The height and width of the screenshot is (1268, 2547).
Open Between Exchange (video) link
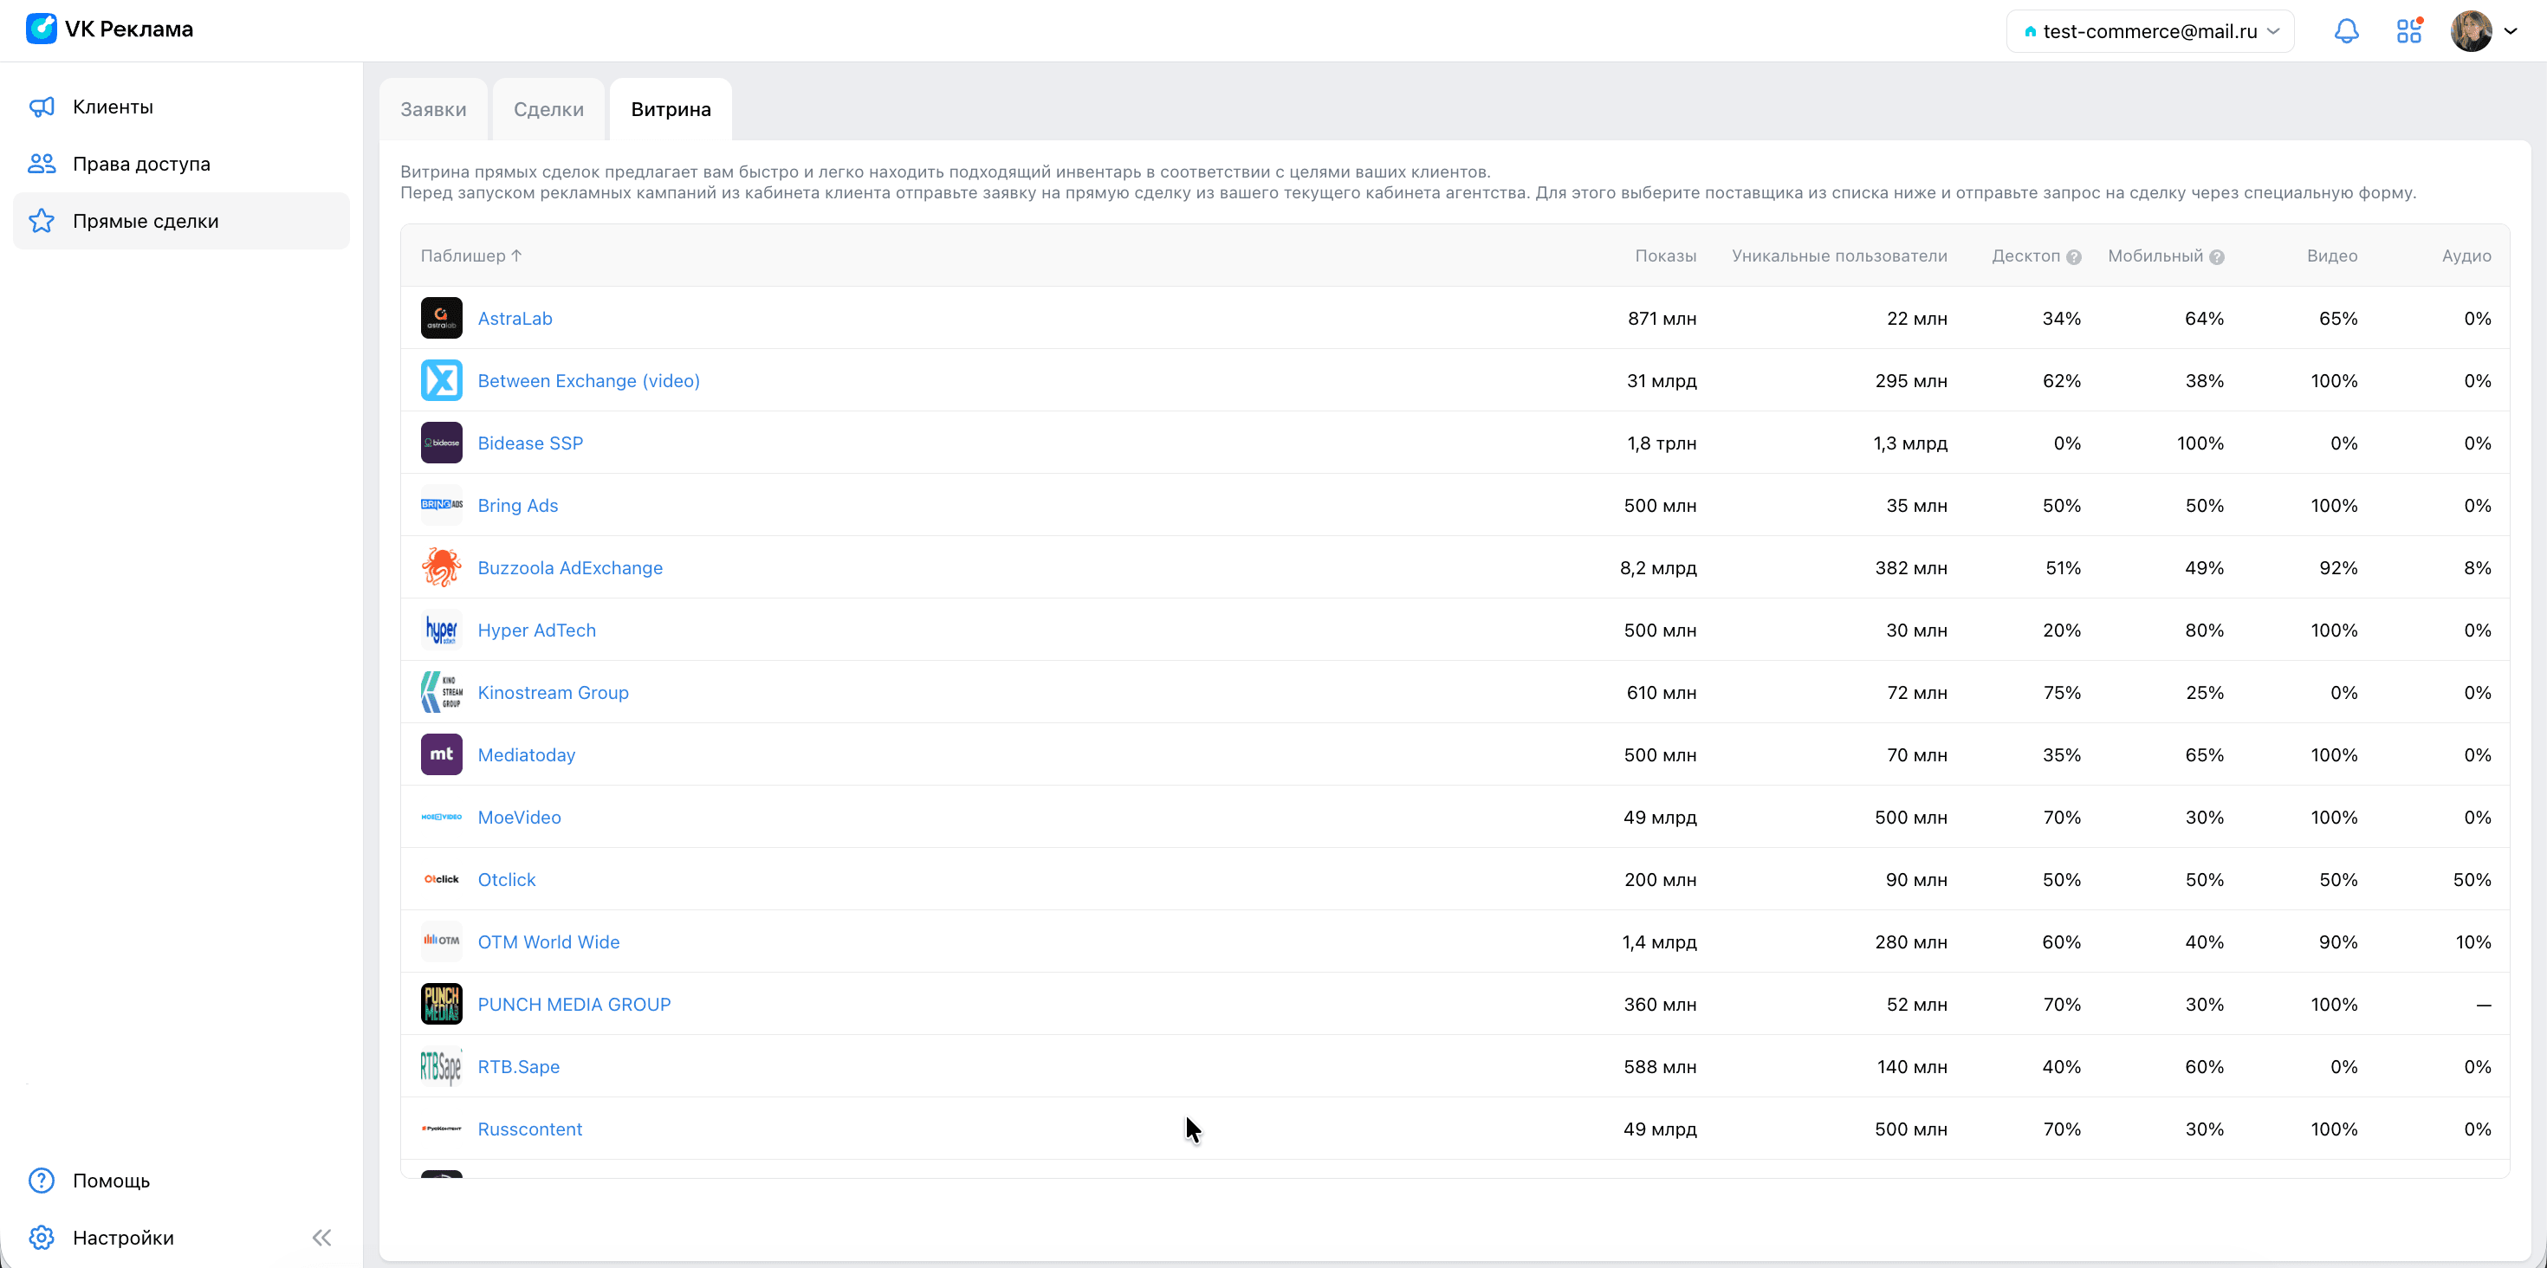click(588, 380)
